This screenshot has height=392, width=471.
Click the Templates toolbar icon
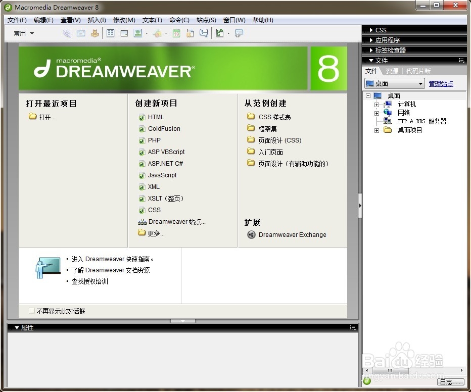220,33
